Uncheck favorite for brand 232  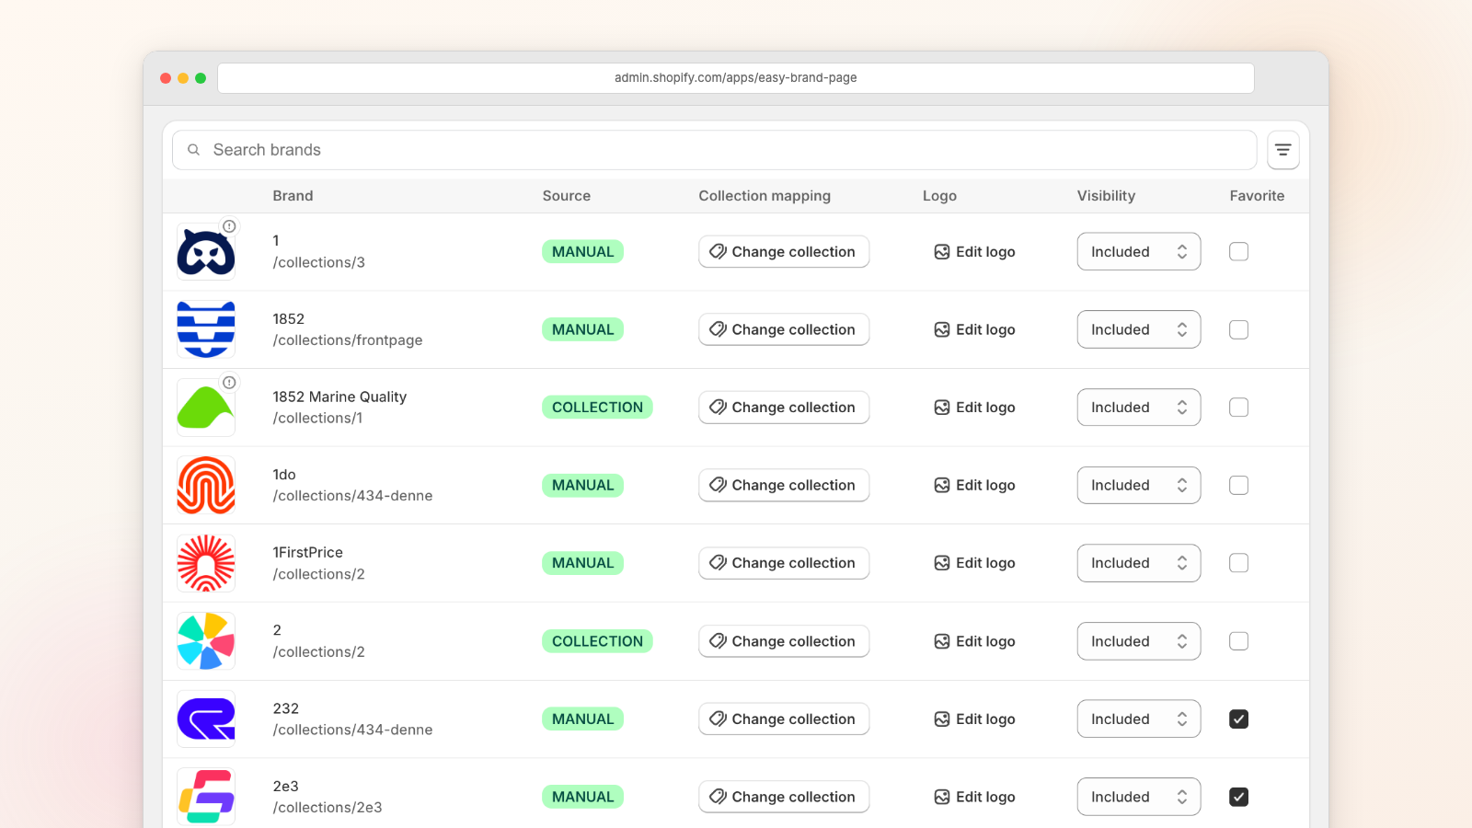(x=1239, y=719)
